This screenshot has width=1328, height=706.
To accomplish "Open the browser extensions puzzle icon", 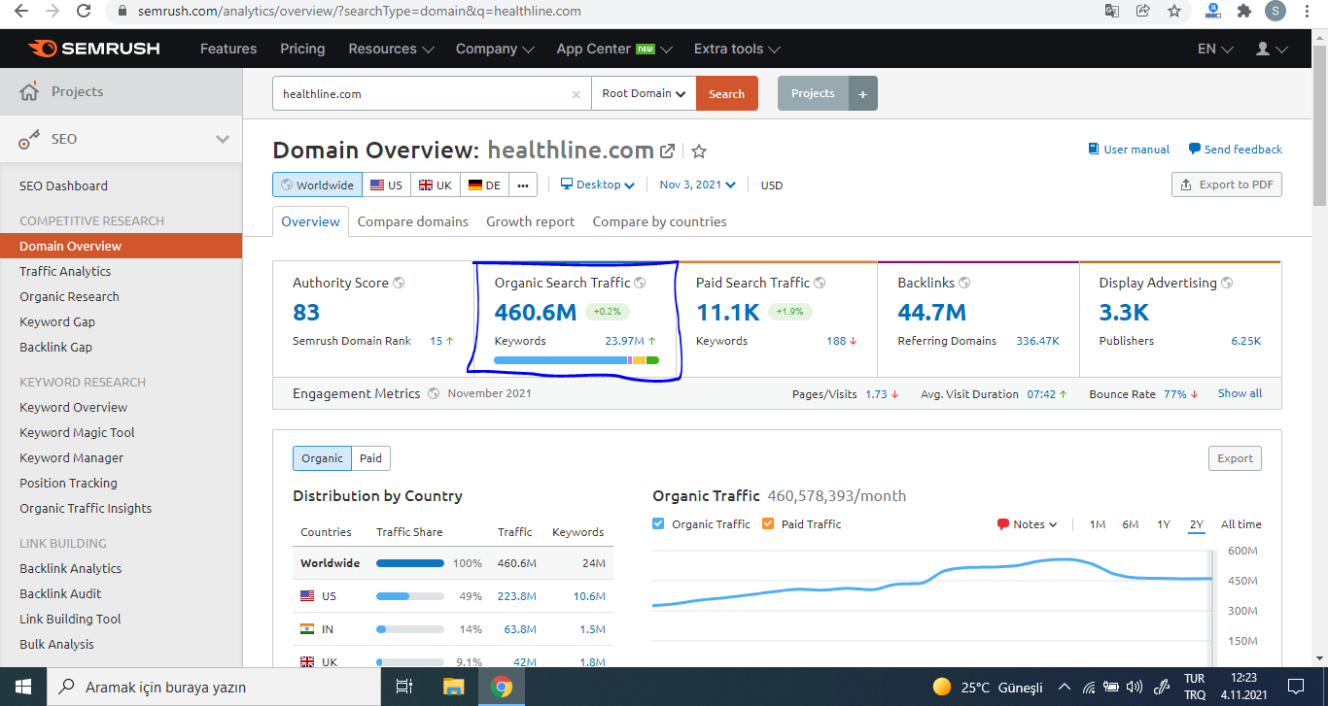I will [1244, 11].
